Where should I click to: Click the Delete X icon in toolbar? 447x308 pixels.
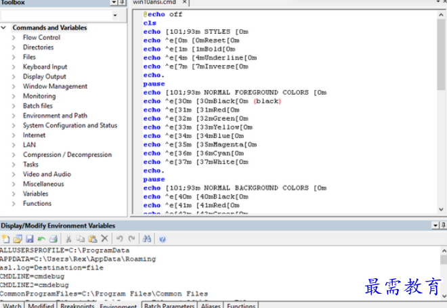(104, 238)
